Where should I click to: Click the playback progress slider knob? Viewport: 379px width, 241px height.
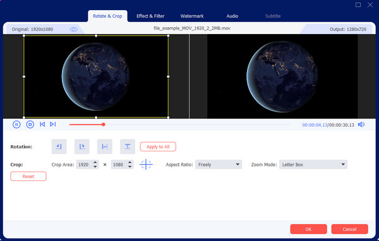104,125
